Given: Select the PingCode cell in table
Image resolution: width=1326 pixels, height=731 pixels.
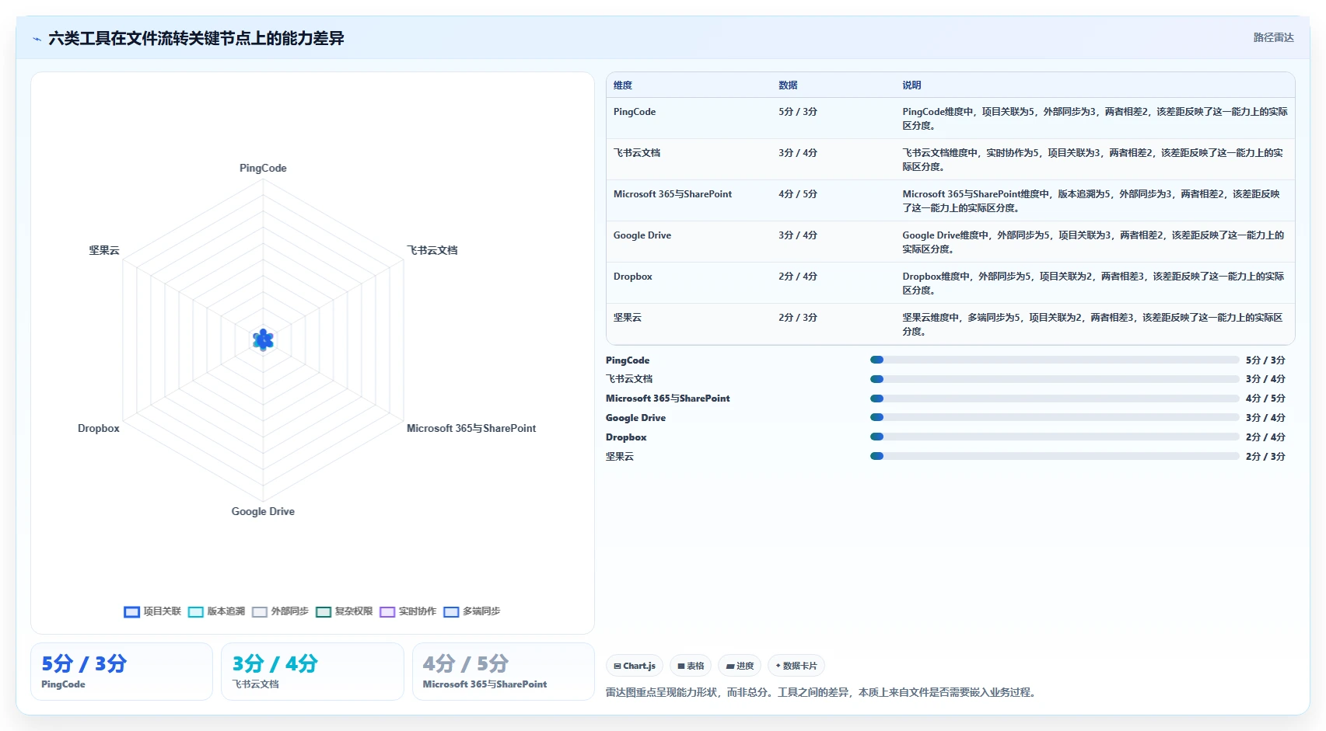Looking at the screenshot, I should click(635, 112).
